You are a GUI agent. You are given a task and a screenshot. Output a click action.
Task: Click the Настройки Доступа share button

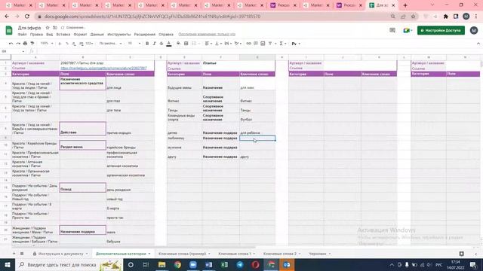[441, 30]
